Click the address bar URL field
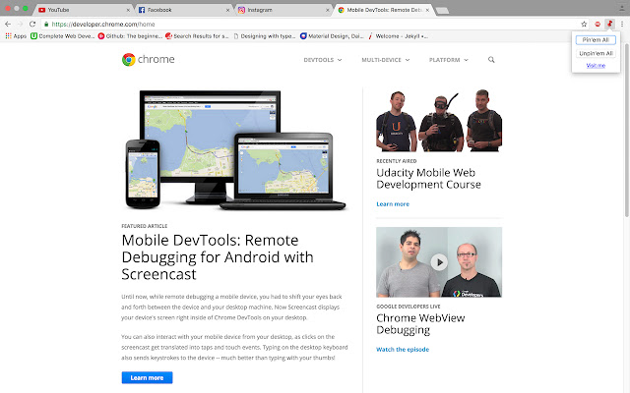This screenshot has height=393, width=630. tap(295, 23)
